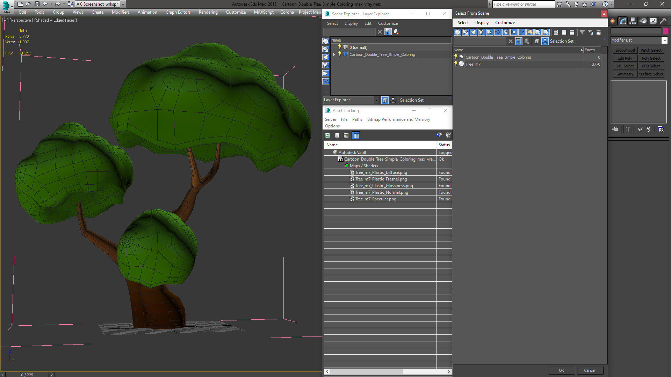Screen dimensions: 671x377
Task: Click the OK button in Select From Scene
Action: 561,370
